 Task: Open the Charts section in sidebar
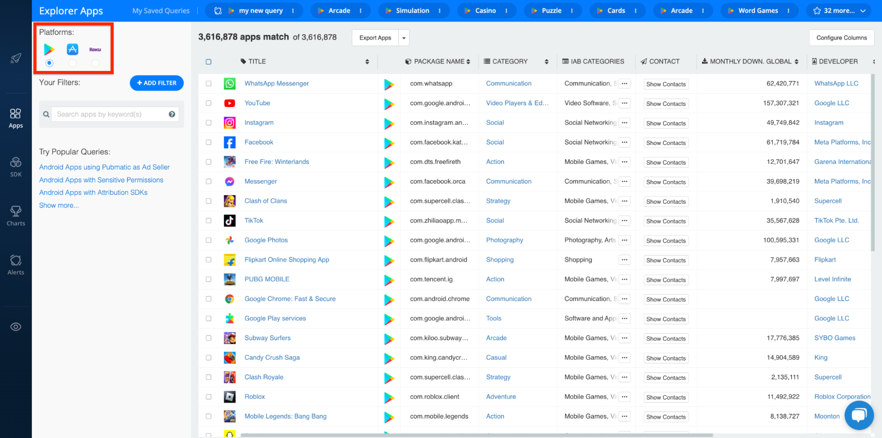click(x=16, y=216)
